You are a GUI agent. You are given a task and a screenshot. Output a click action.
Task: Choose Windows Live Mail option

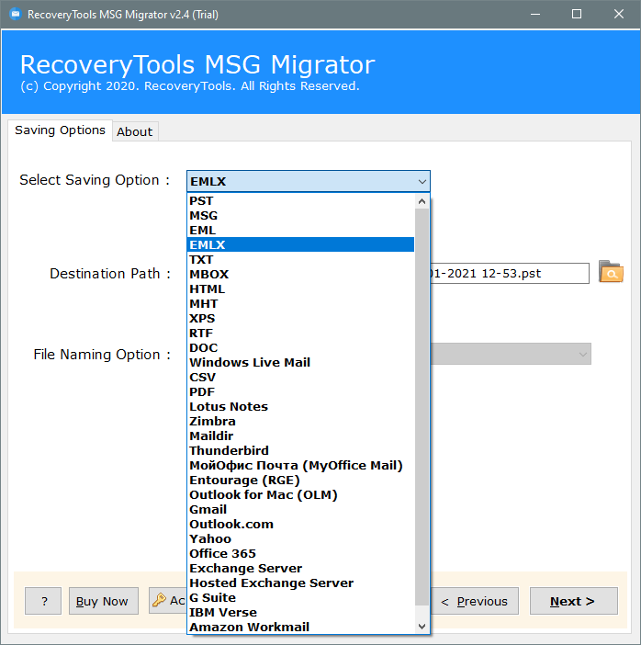[300, 362]
